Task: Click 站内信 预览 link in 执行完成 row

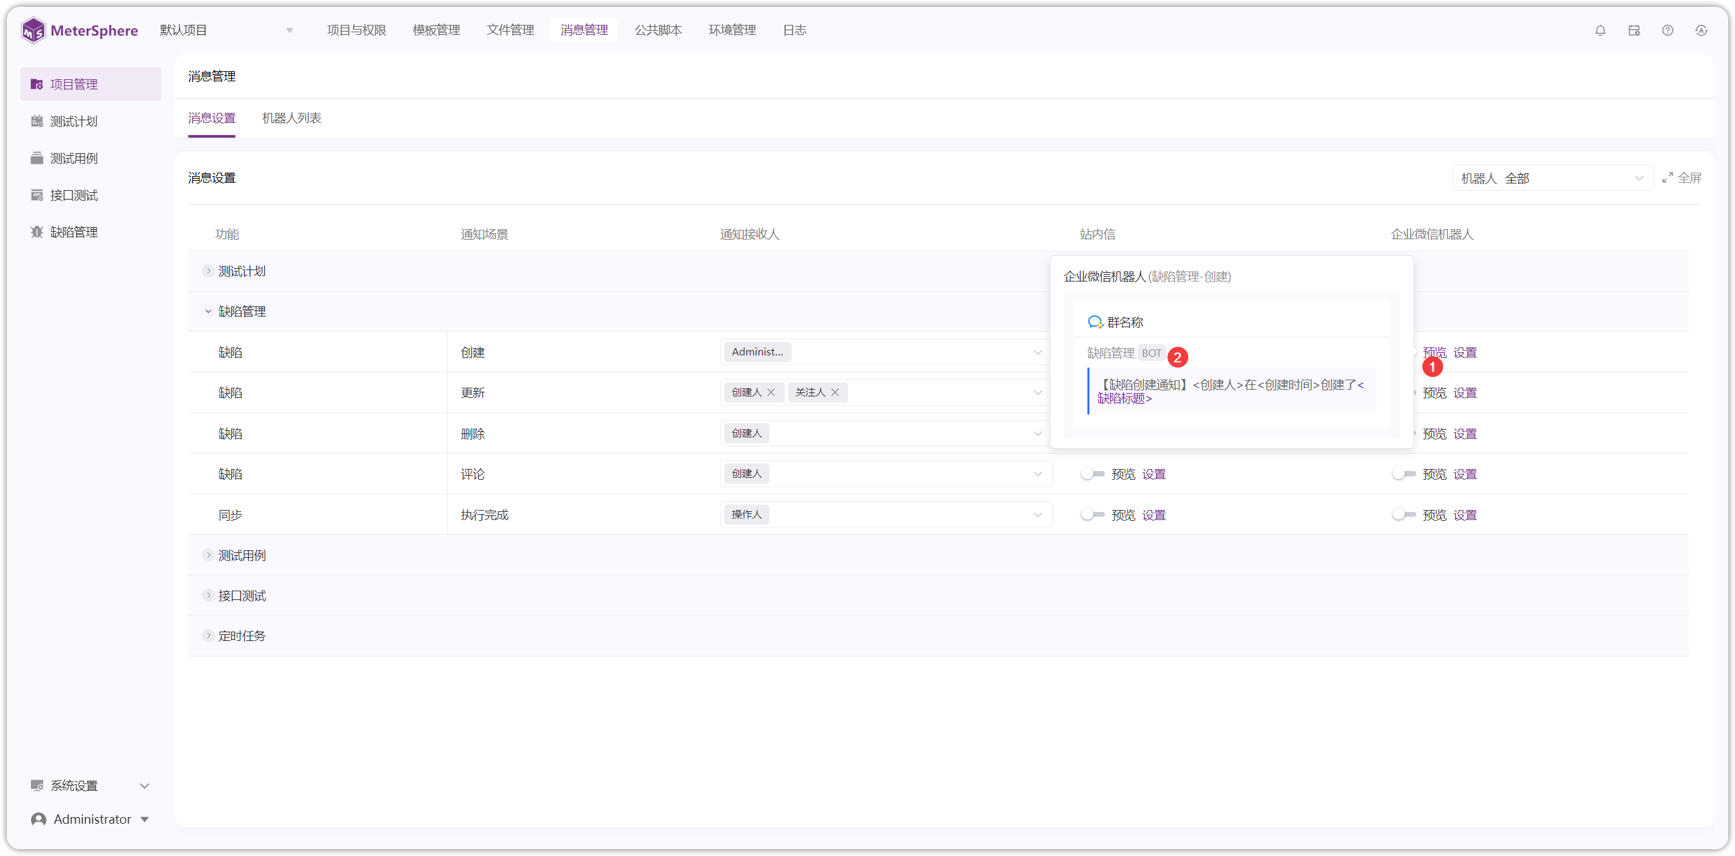Action: [1124, 515]
